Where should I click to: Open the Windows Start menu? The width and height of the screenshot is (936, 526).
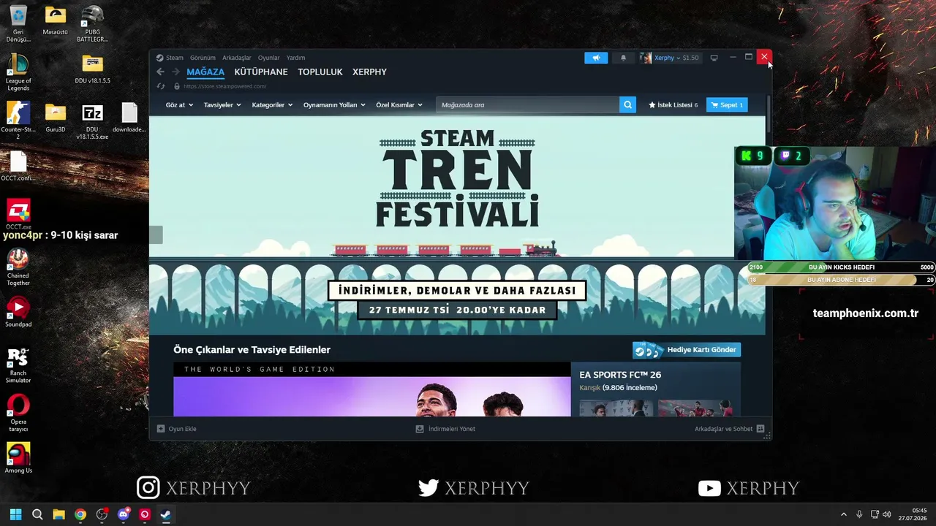(x=15, y=514)
